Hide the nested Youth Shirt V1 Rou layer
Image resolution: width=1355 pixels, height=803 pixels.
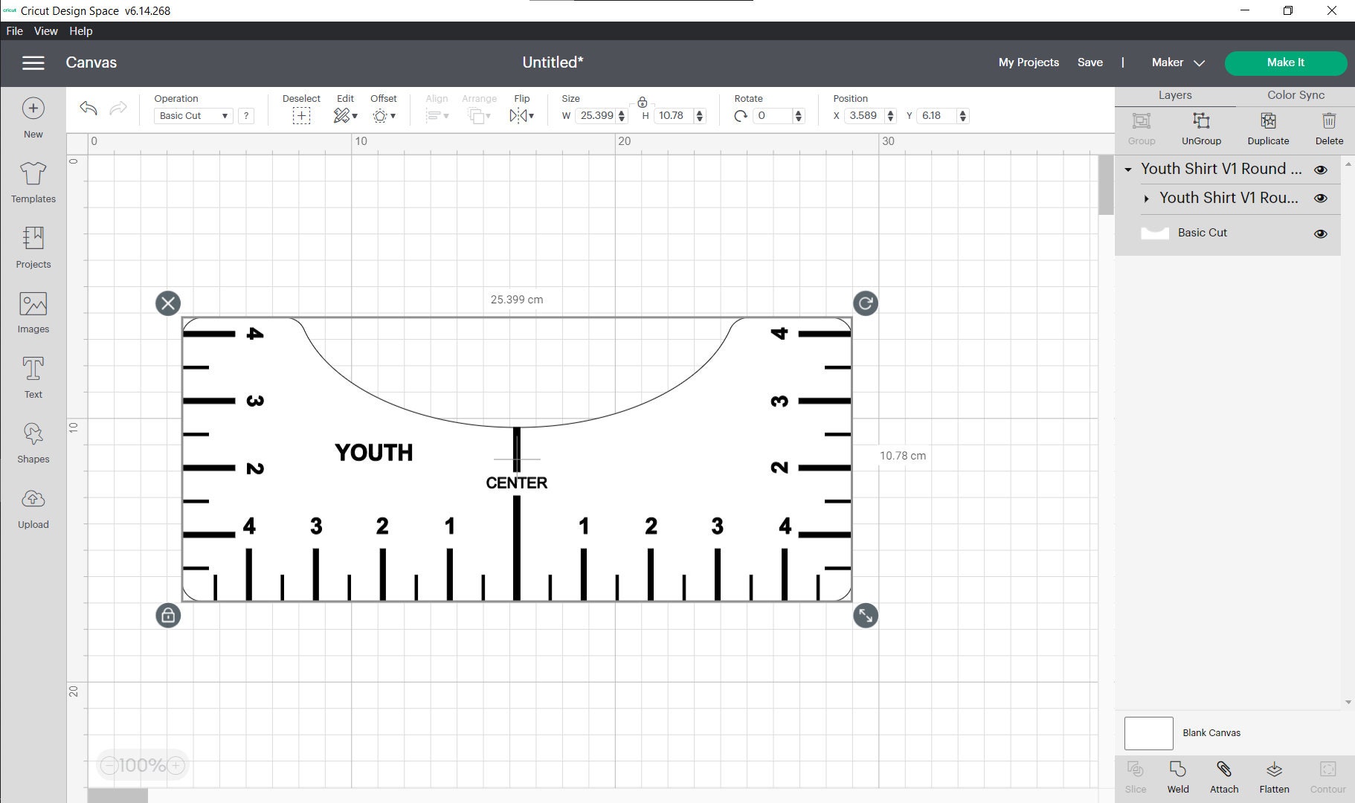tap(1321, 199)
